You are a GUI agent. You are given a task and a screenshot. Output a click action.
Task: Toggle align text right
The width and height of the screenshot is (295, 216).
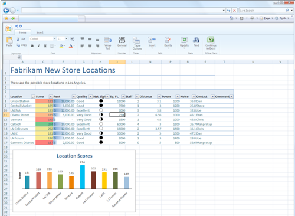97,46
